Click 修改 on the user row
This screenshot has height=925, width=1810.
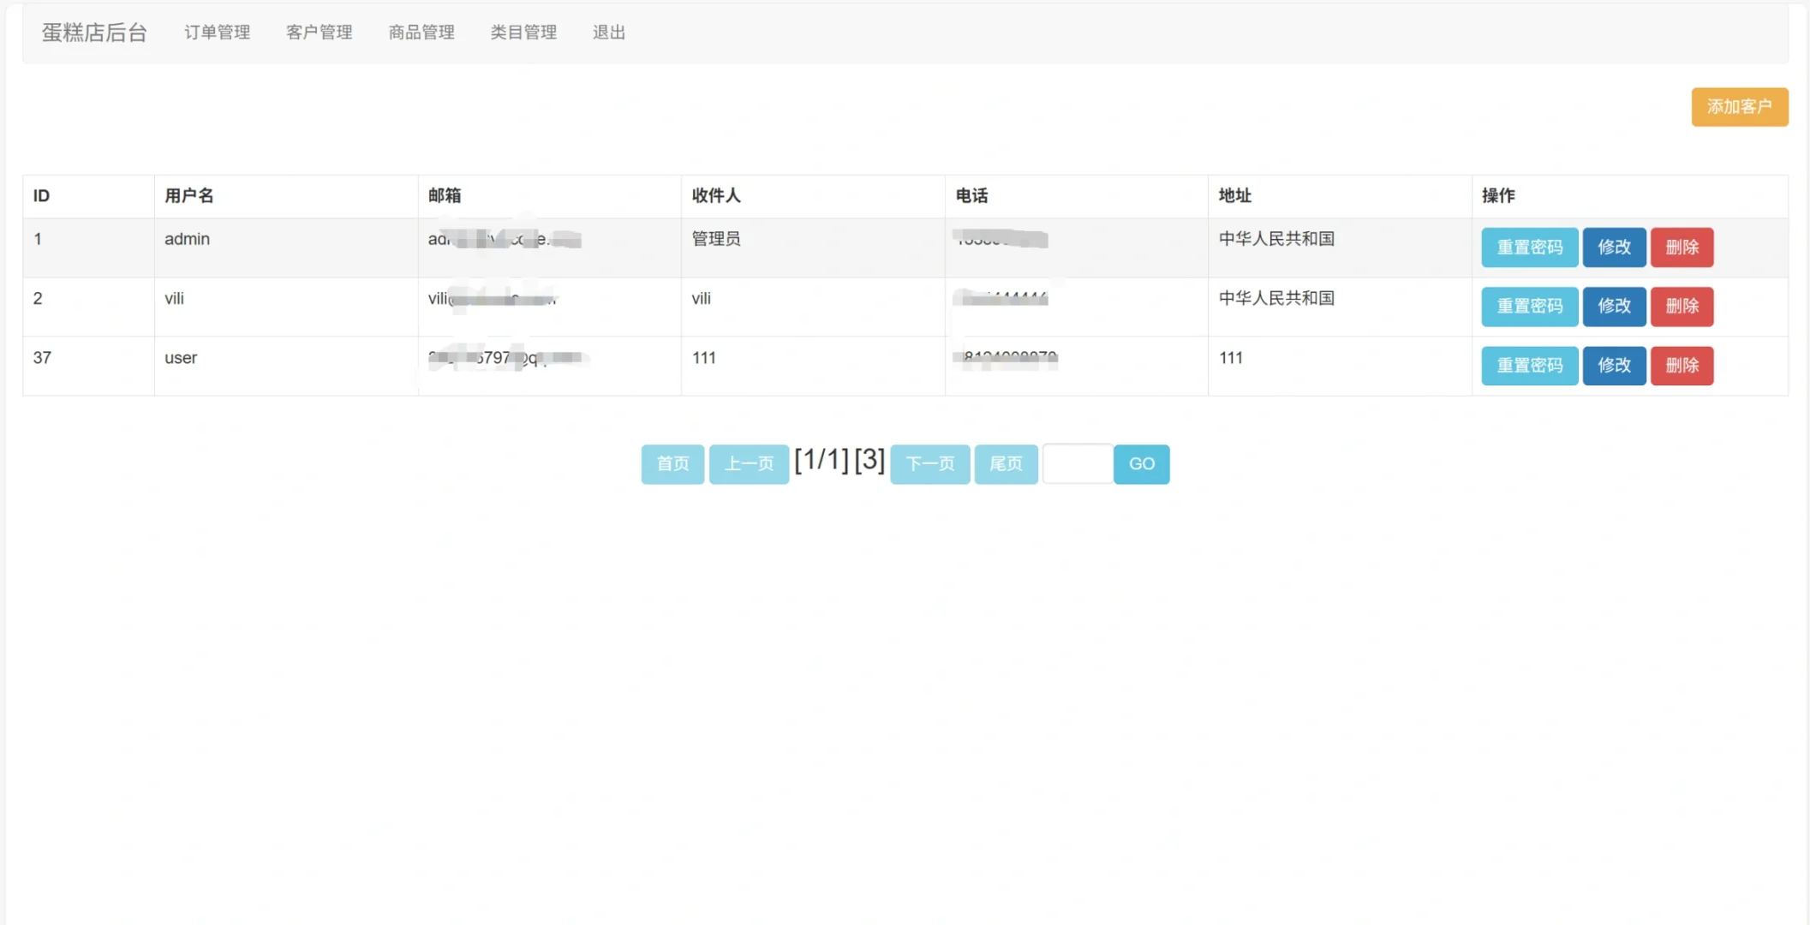tap(1614, 366)
